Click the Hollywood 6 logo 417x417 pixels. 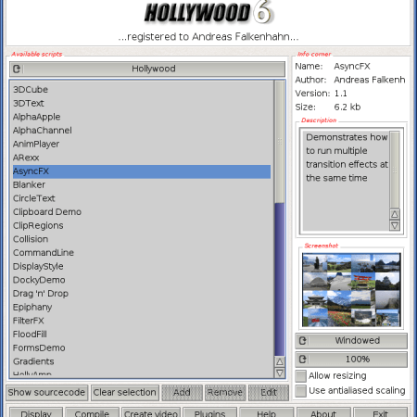pos(208,12)
